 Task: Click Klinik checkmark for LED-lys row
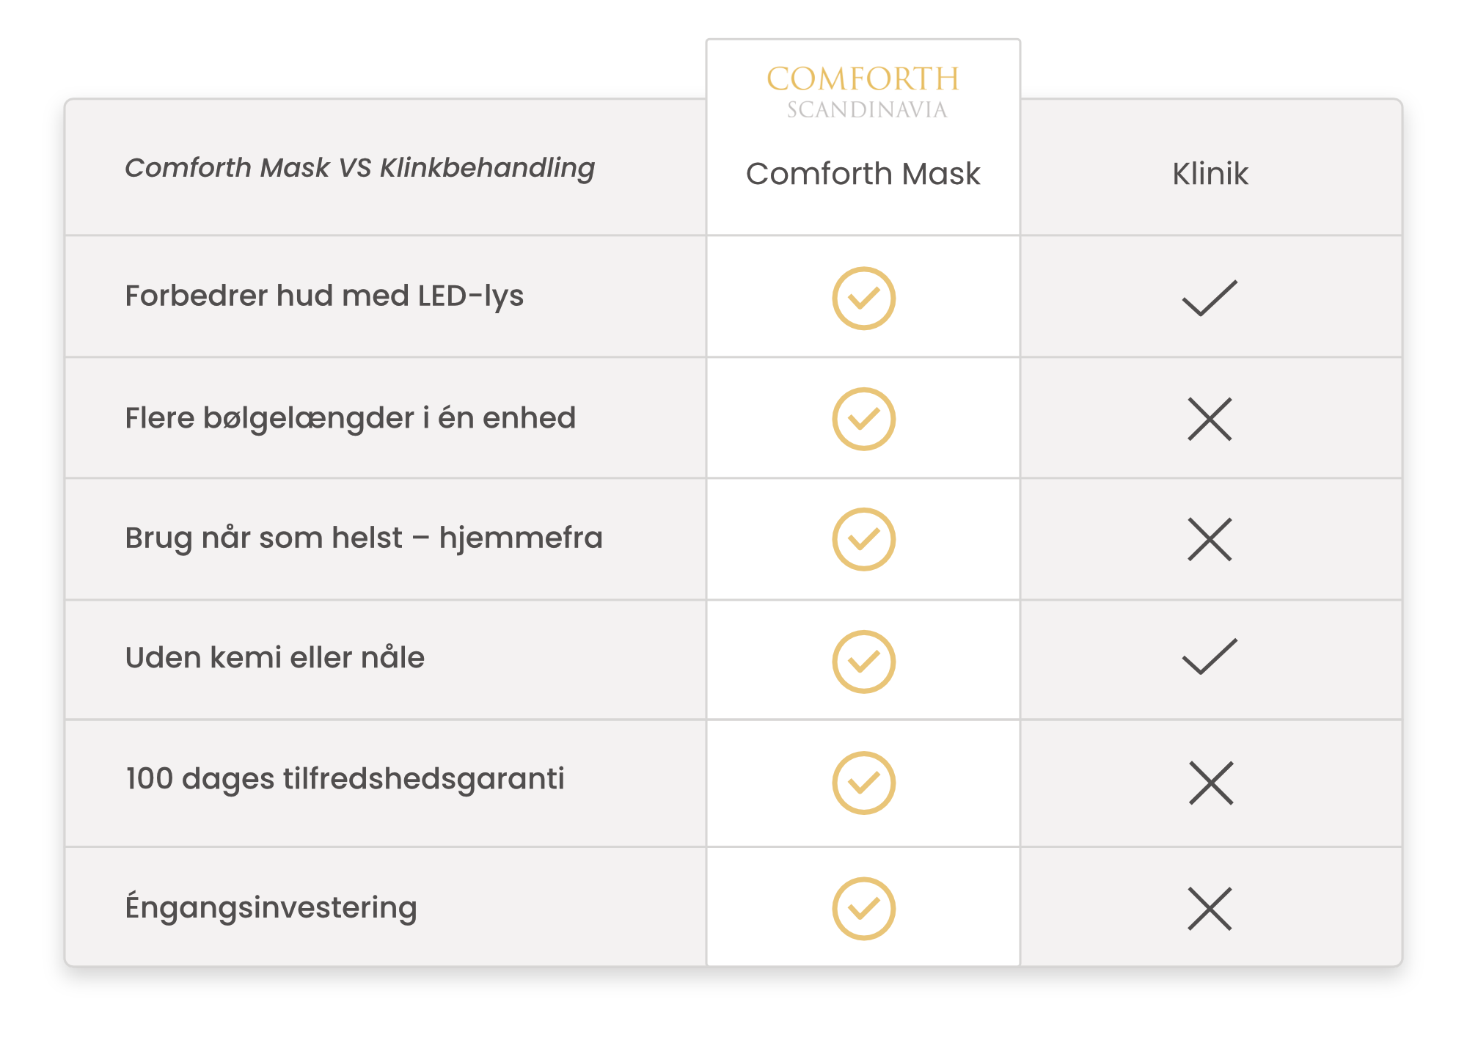[x=1210, y=298]
